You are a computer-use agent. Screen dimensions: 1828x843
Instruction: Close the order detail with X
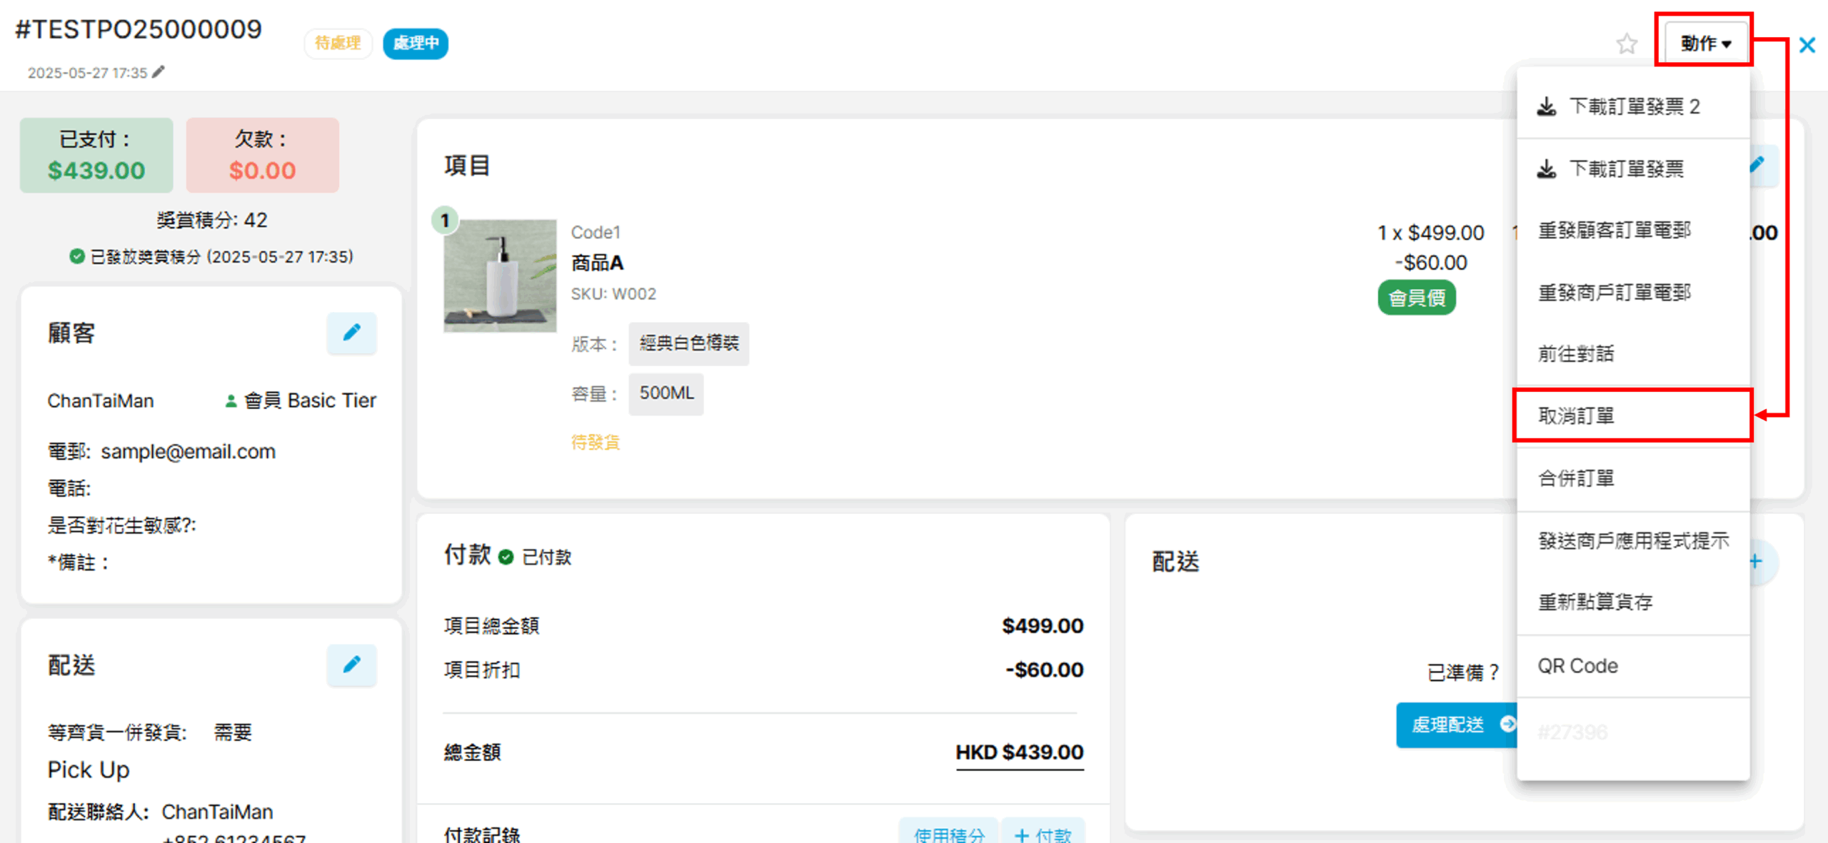[1807, 46]
